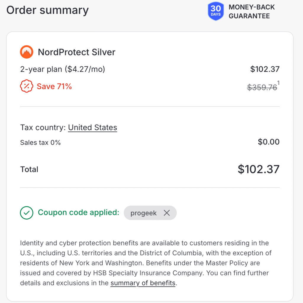The width and height of the screenshot is (303, 303).
Task: Select the progeek coupon chip
Action: click(144, 213)
